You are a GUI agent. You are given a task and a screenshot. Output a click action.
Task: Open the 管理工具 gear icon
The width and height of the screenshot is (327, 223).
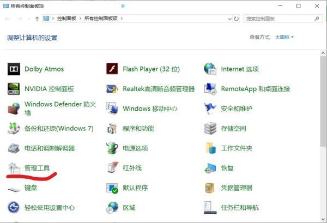point(14,168)
